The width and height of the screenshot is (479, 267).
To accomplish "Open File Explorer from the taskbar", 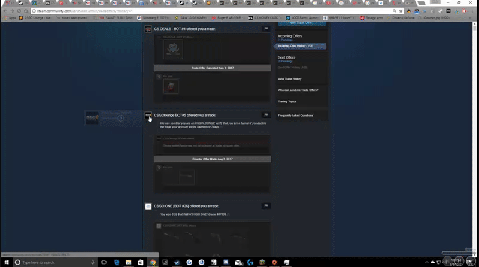I will (128, 262).
